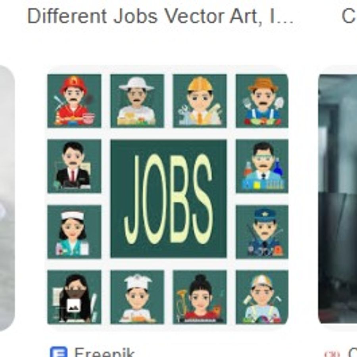Click the Freepik blue logo favicon

(x=59, y=352)
